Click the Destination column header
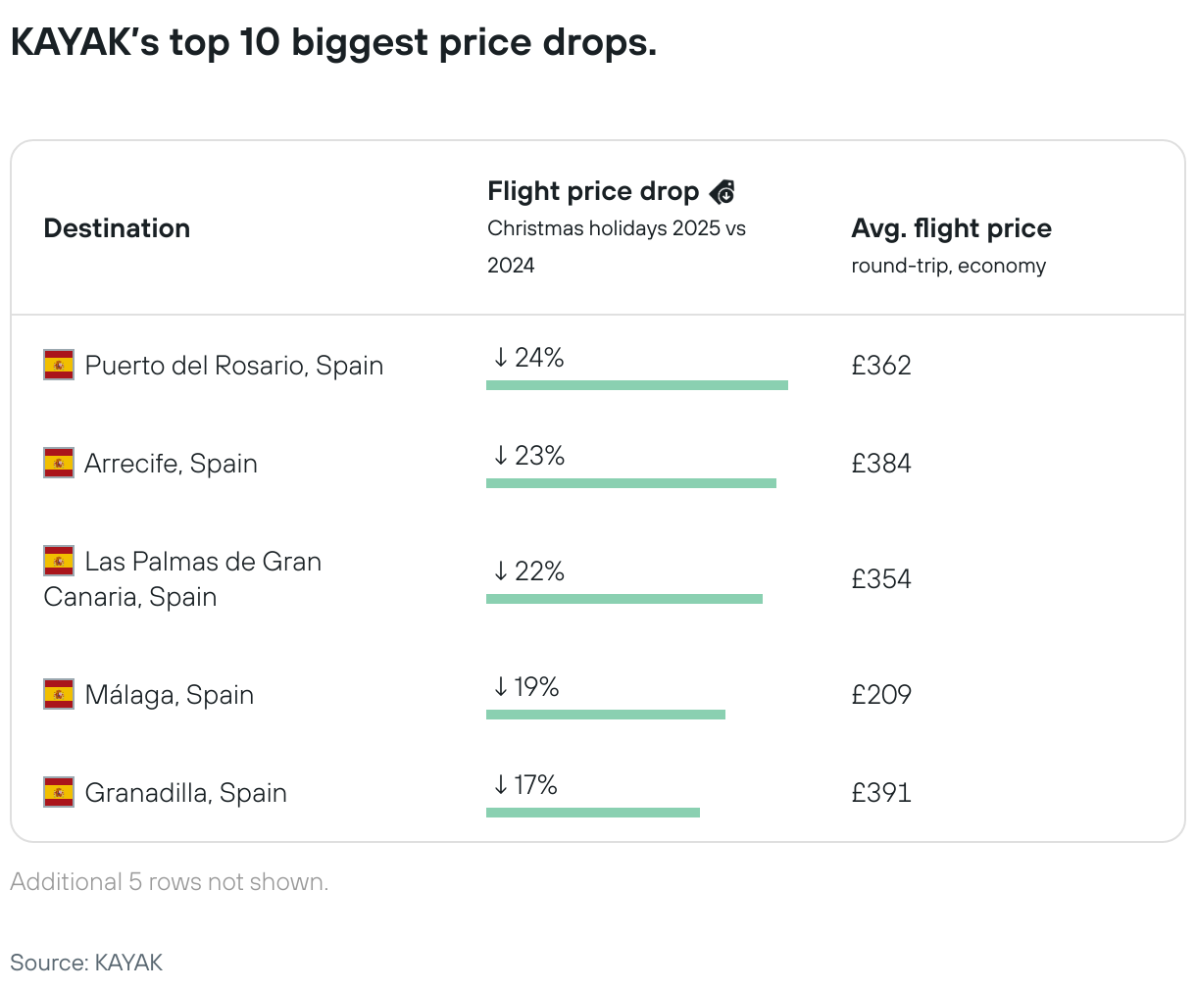The image size is (1196, 990). coord(117,228)
